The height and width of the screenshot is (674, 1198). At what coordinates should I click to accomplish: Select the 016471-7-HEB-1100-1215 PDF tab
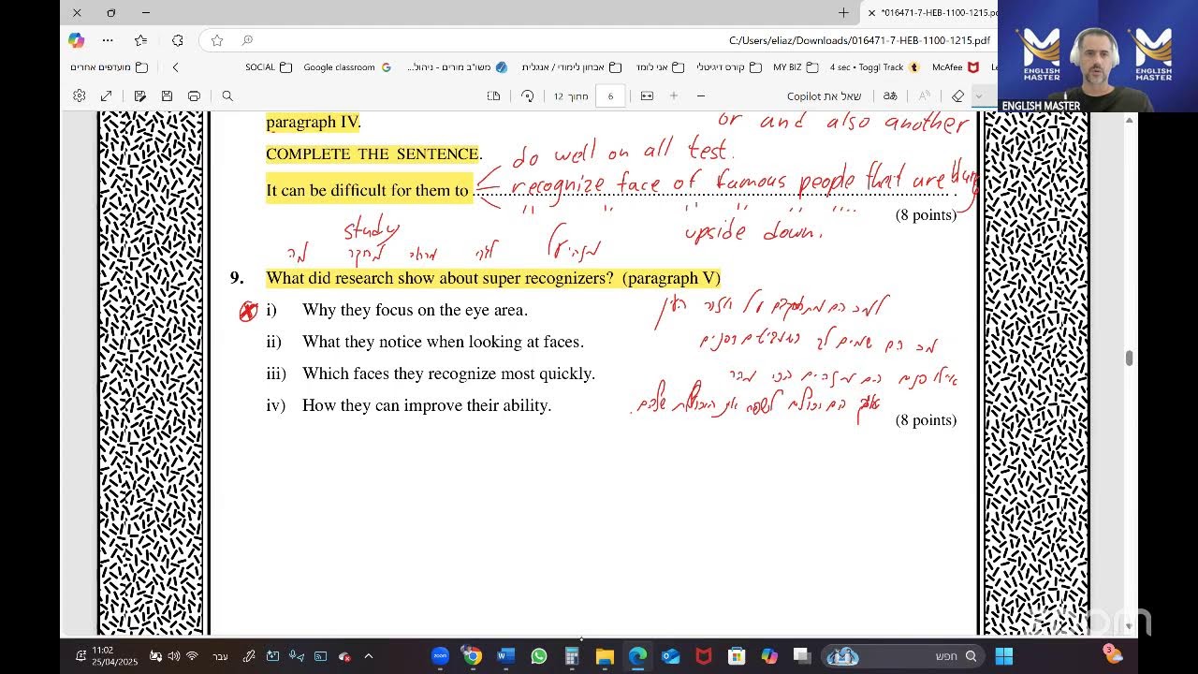point(931,13)
